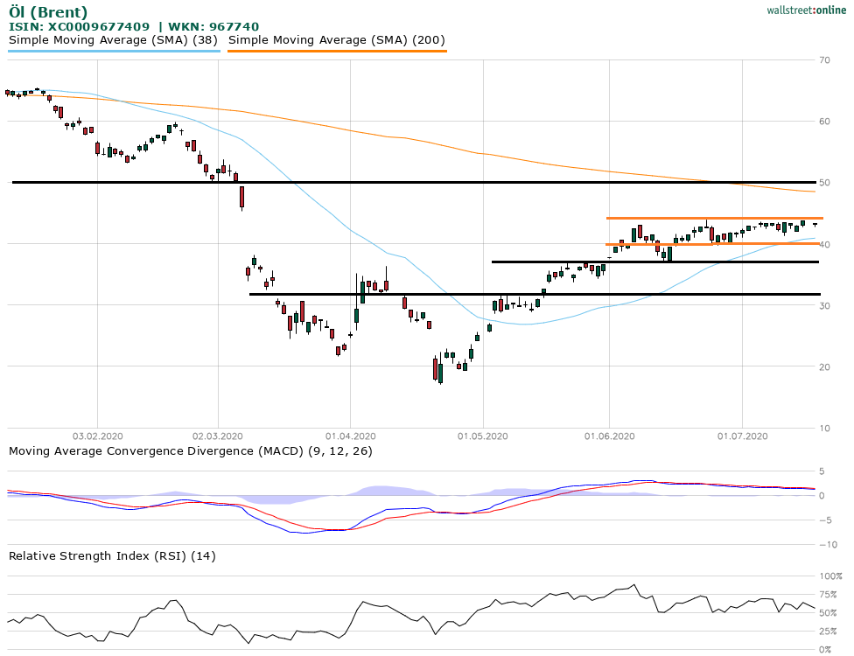Click the light blue SMA 38 legend line

pyautogui.click(x=114, y=52)
